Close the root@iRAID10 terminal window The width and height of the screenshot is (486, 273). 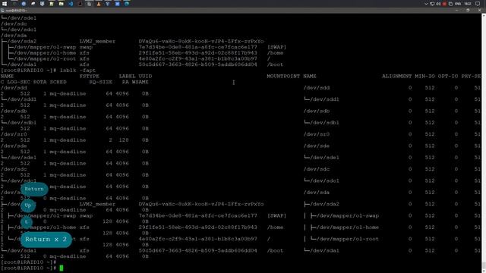(479, 10)
